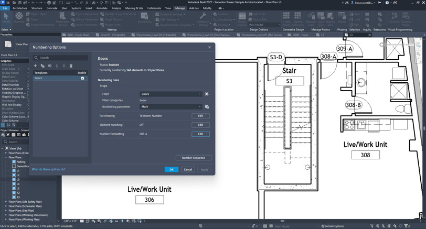Click the 'What do these options do?' link
Image resolution: width=426 pixels, height=229 pixels.
coord(49,170)
